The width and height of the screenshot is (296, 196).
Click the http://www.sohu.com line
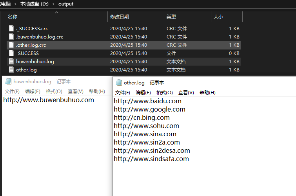[146, 126]
